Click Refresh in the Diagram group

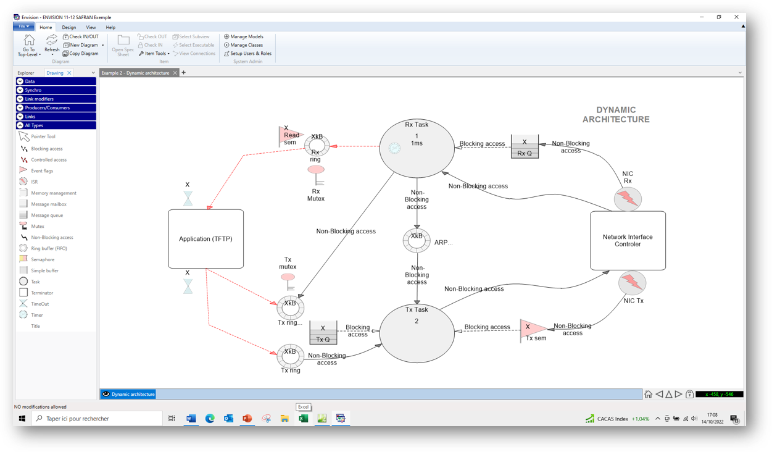click(51, 43)
